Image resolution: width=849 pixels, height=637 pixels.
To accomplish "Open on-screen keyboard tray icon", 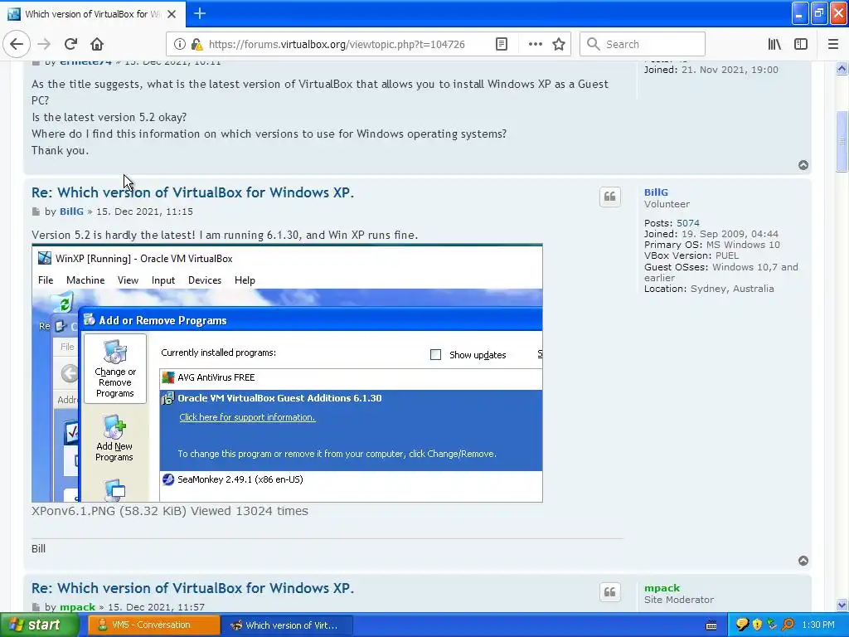I will click(711, 625).
